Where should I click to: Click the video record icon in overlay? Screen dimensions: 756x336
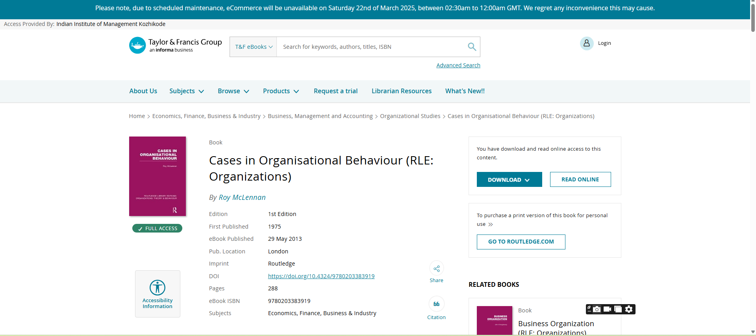tap(607, 309)
